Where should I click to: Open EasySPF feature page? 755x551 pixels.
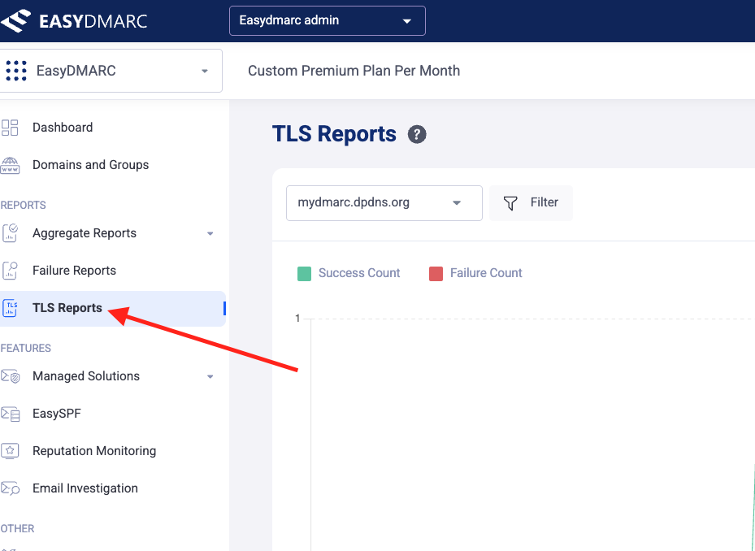click(x=57, y=414)
